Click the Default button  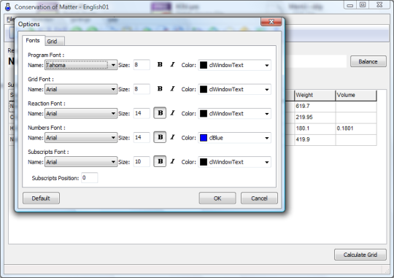[x=41, y=198]
